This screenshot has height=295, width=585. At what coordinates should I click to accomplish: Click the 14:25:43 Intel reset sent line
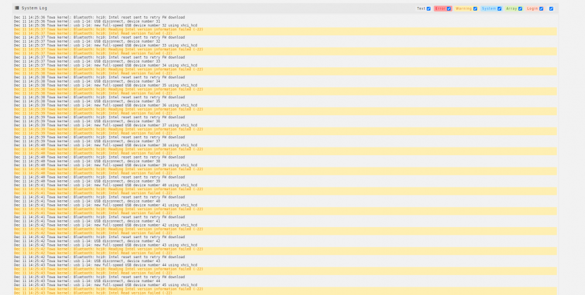click(x=99, y=277)
